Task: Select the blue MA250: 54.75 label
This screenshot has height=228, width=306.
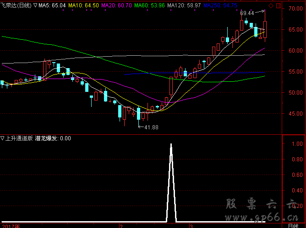Action: point(220,5)
